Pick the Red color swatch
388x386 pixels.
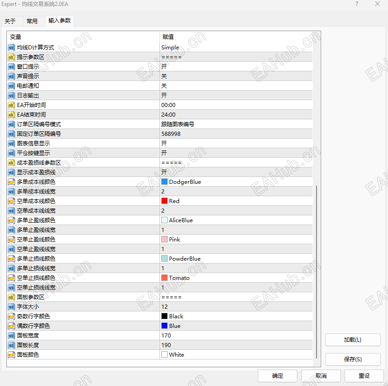point(164,201)
